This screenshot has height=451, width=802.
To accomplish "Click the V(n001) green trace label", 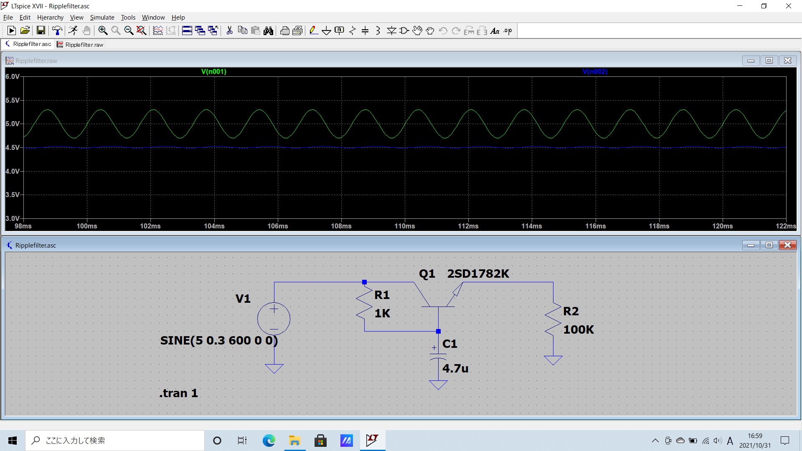I will [213, 71].
